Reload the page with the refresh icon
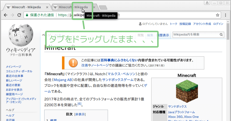 pyautogui.click(x=19, y=15)
